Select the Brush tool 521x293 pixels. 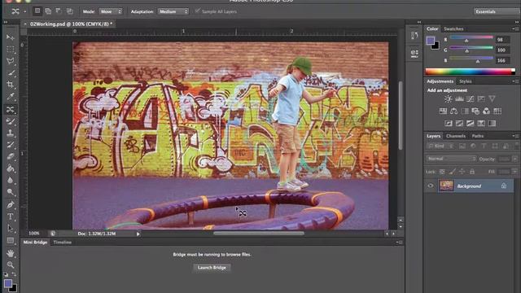pos(11,121)
